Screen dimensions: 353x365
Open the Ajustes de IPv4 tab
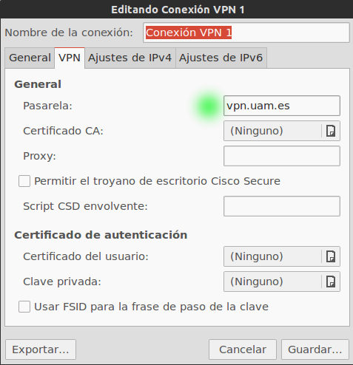click(130, 58)
